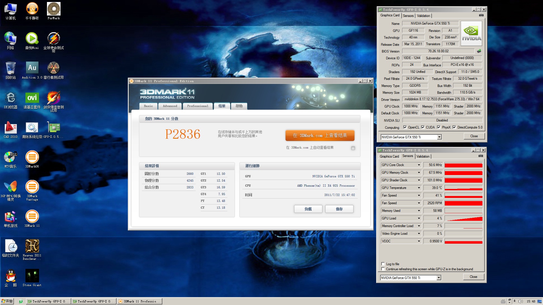Click the GPU Load sensor graph

[464, 218]
